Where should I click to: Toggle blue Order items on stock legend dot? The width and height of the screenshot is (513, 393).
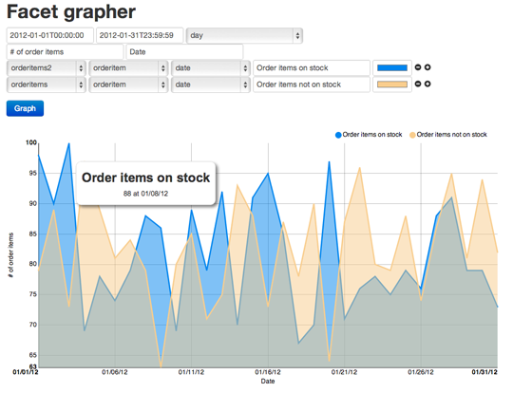pyautogui.click(x=338, y=135)
